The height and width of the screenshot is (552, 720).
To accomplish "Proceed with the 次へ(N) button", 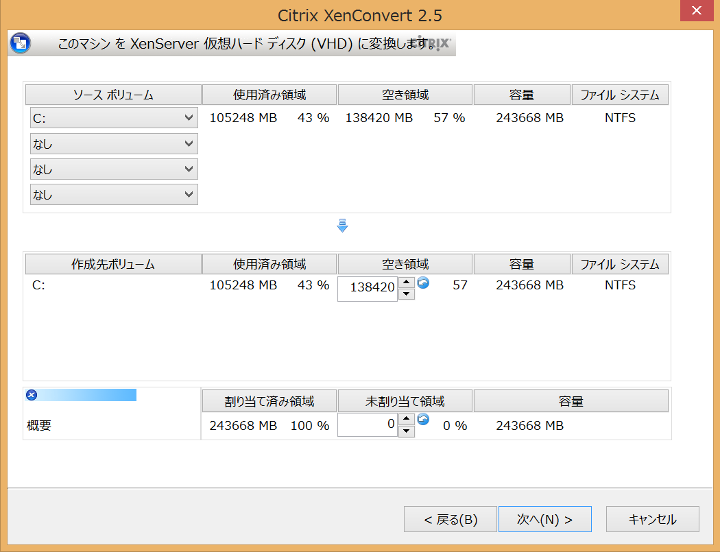I will point(544,519).
